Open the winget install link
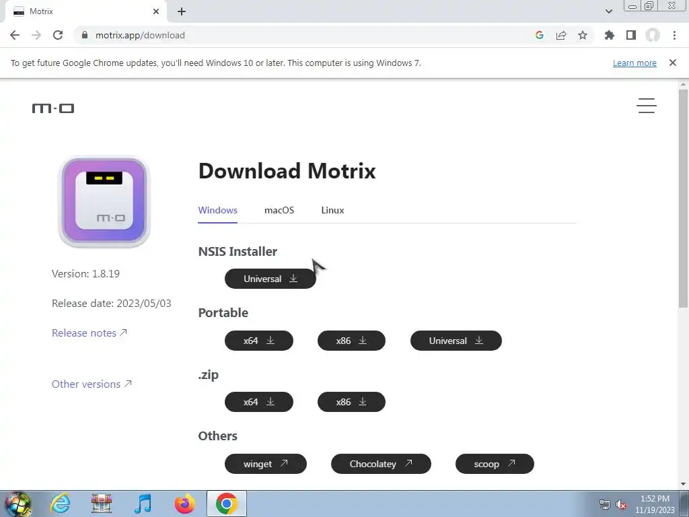 [x=265, y=464]
